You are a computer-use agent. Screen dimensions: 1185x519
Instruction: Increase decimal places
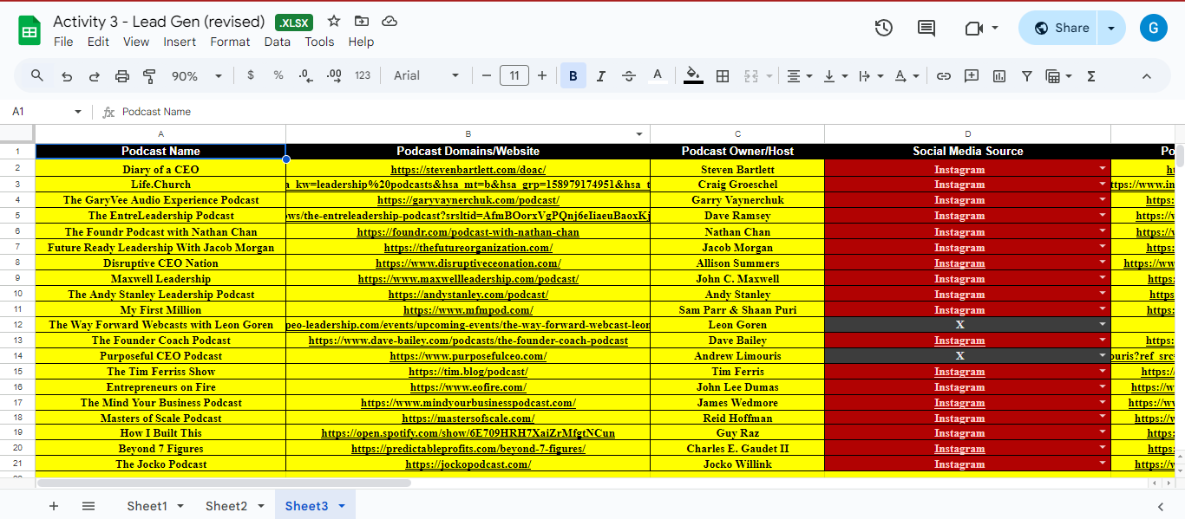pyautogui.click(x=334, y=75)
